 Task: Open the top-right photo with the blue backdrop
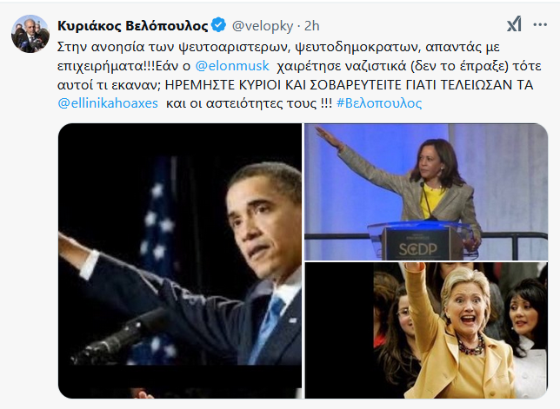426,192
